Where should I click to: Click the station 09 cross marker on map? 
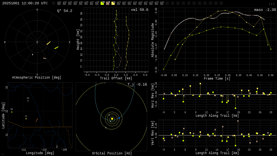(12, 112)
